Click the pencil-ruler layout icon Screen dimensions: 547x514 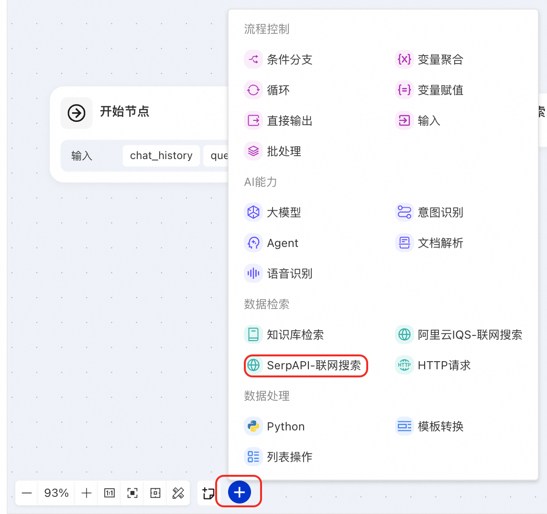pyautogui.click(x=178, y=493)
